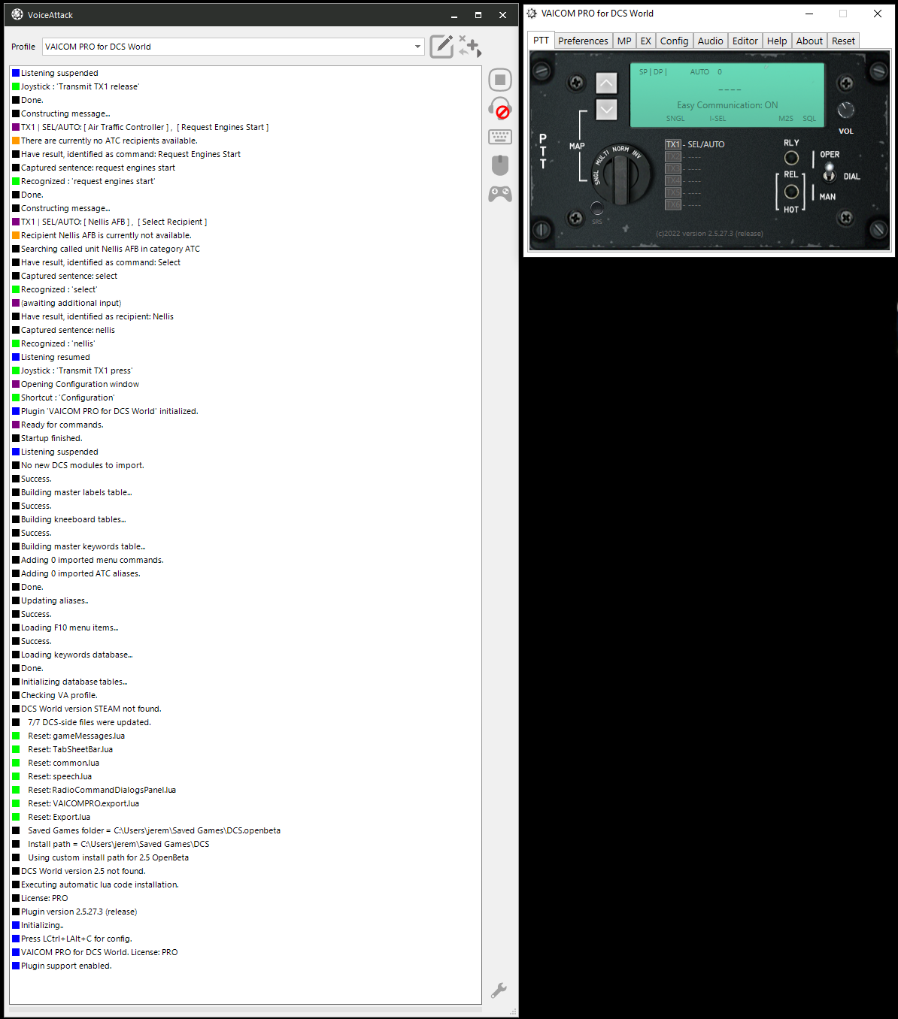Viewport: 898px width, 1019px height.
Task: Select log line 'Reset: TabSheetBar.lua'
Action: [x=70, y=749]
